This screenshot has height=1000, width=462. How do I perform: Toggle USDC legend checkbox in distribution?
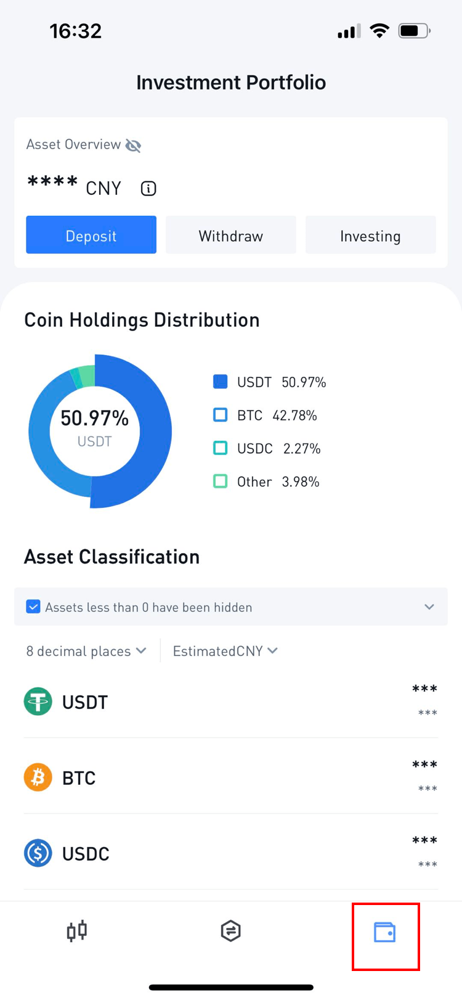pyautogui.click(x=221, y=448)
